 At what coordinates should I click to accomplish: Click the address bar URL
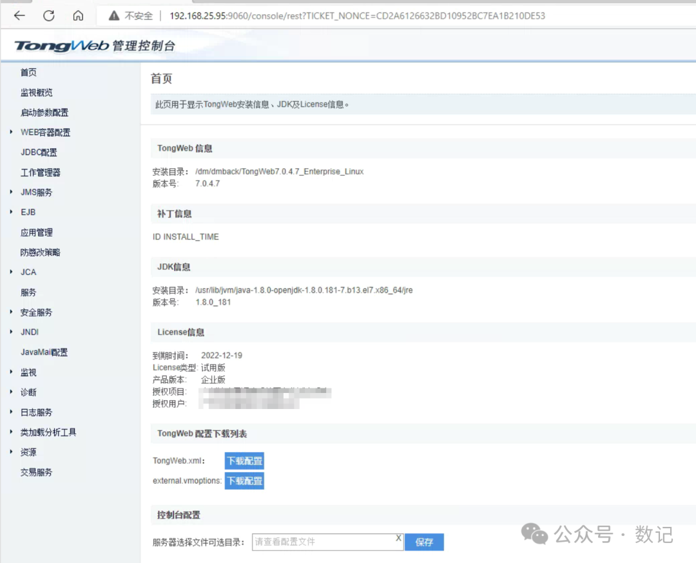357,16
